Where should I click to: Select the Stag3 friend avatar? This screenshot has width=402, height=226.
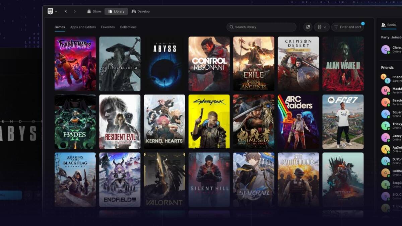tap(386, 184)
